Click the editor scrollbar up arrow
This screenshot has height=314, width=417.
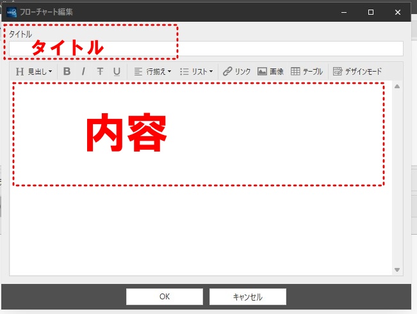click(x=397, y=86)
